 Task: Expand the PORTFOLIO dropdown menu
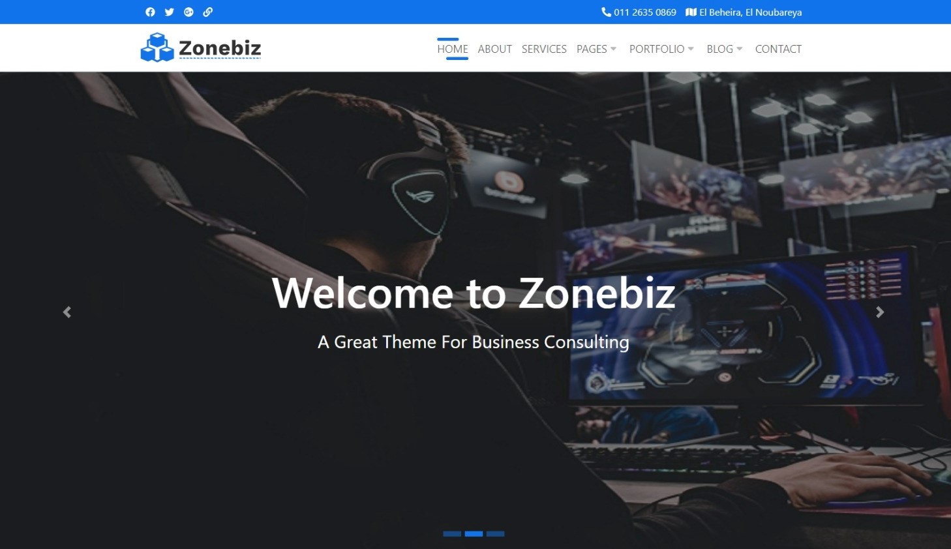(661, 49)
